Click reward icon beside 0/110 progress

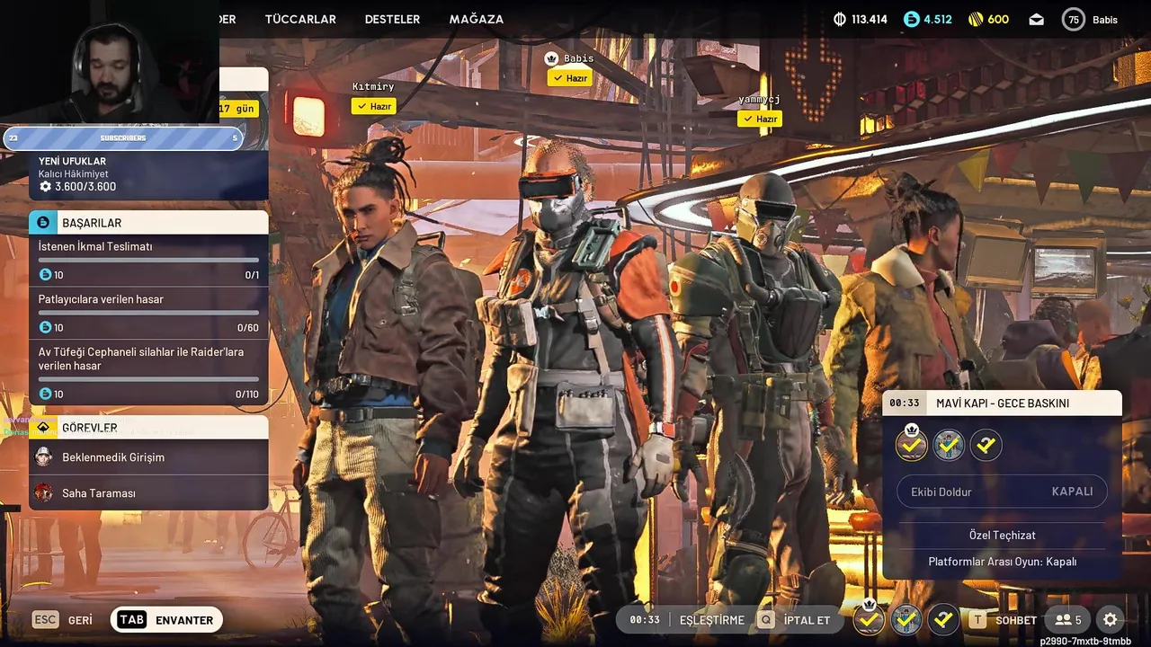pyautogui.click(x=45, y=394)
